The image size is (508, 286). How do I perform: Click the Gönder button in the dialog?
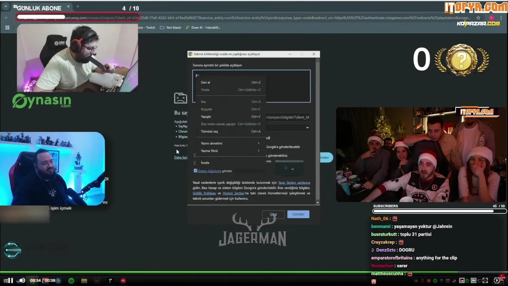click(x=298, y=214)
